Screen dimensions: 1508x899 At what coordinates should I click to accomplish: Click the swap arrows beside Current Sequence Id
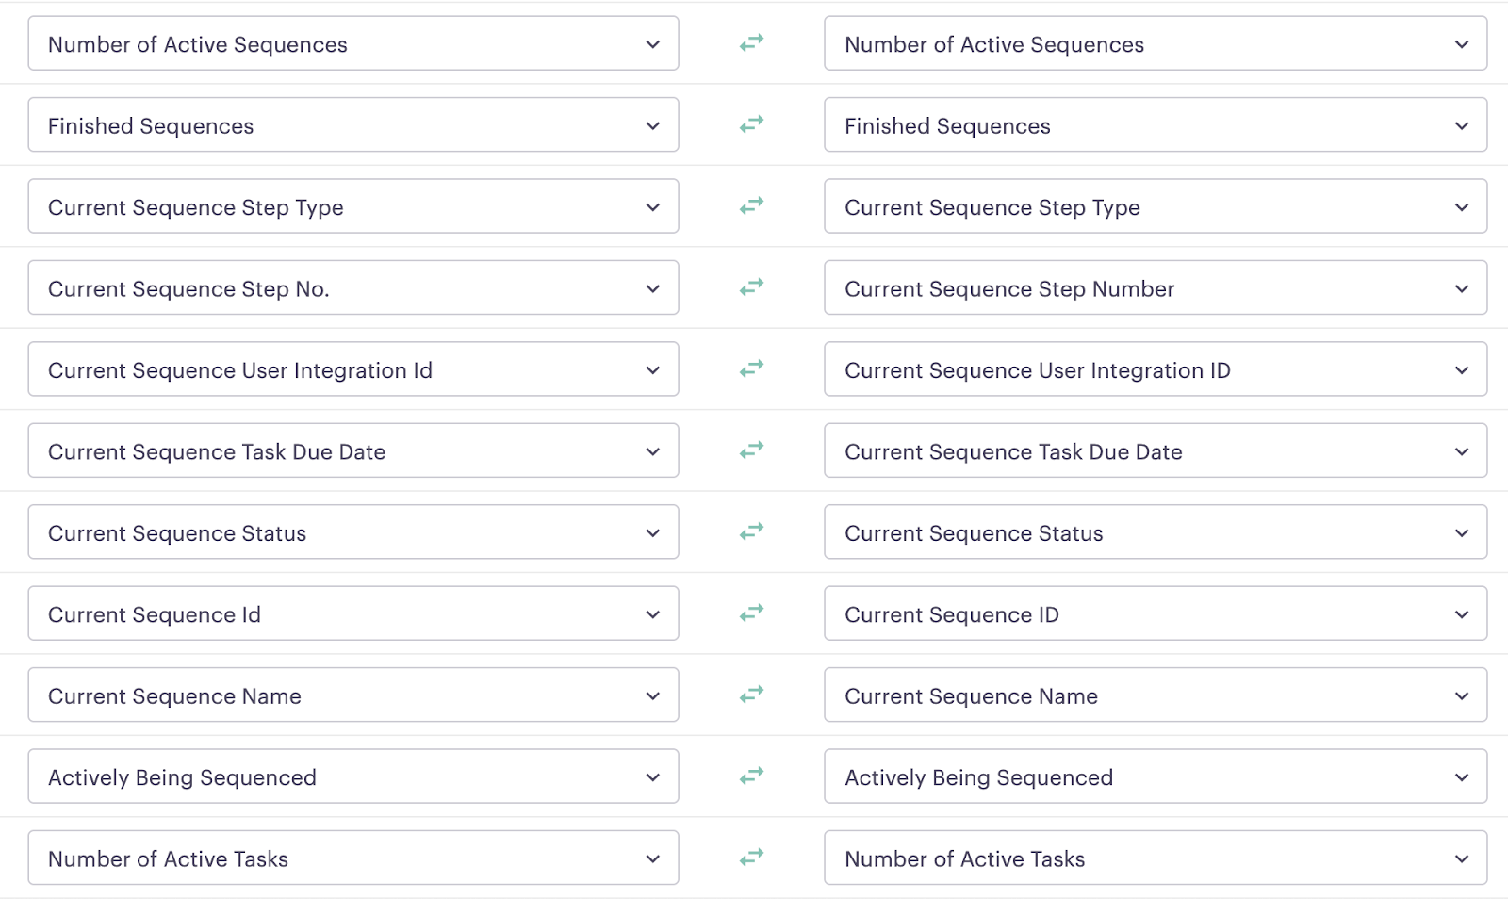pyautogui.click(x=751, y=613)
